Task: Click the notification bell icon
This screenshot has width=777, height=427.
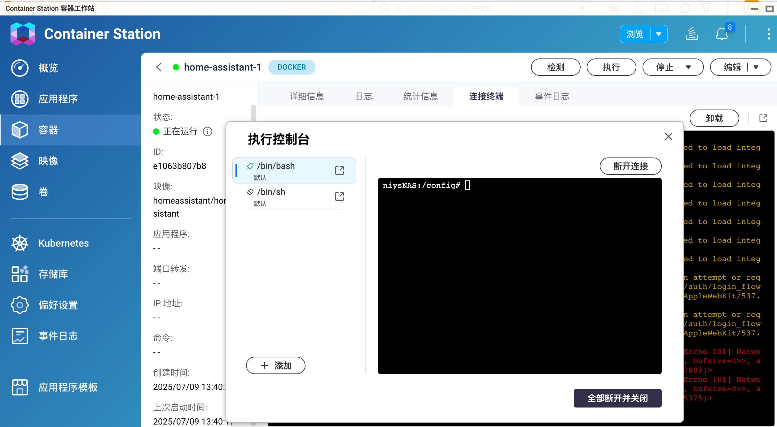Action: pos(722,34)
